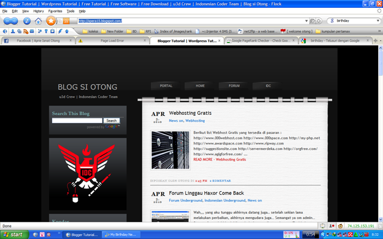The height and width of the screenshot is (239, 383).
Task: Open the People sidebar icon
Action: tap(13, 31)
